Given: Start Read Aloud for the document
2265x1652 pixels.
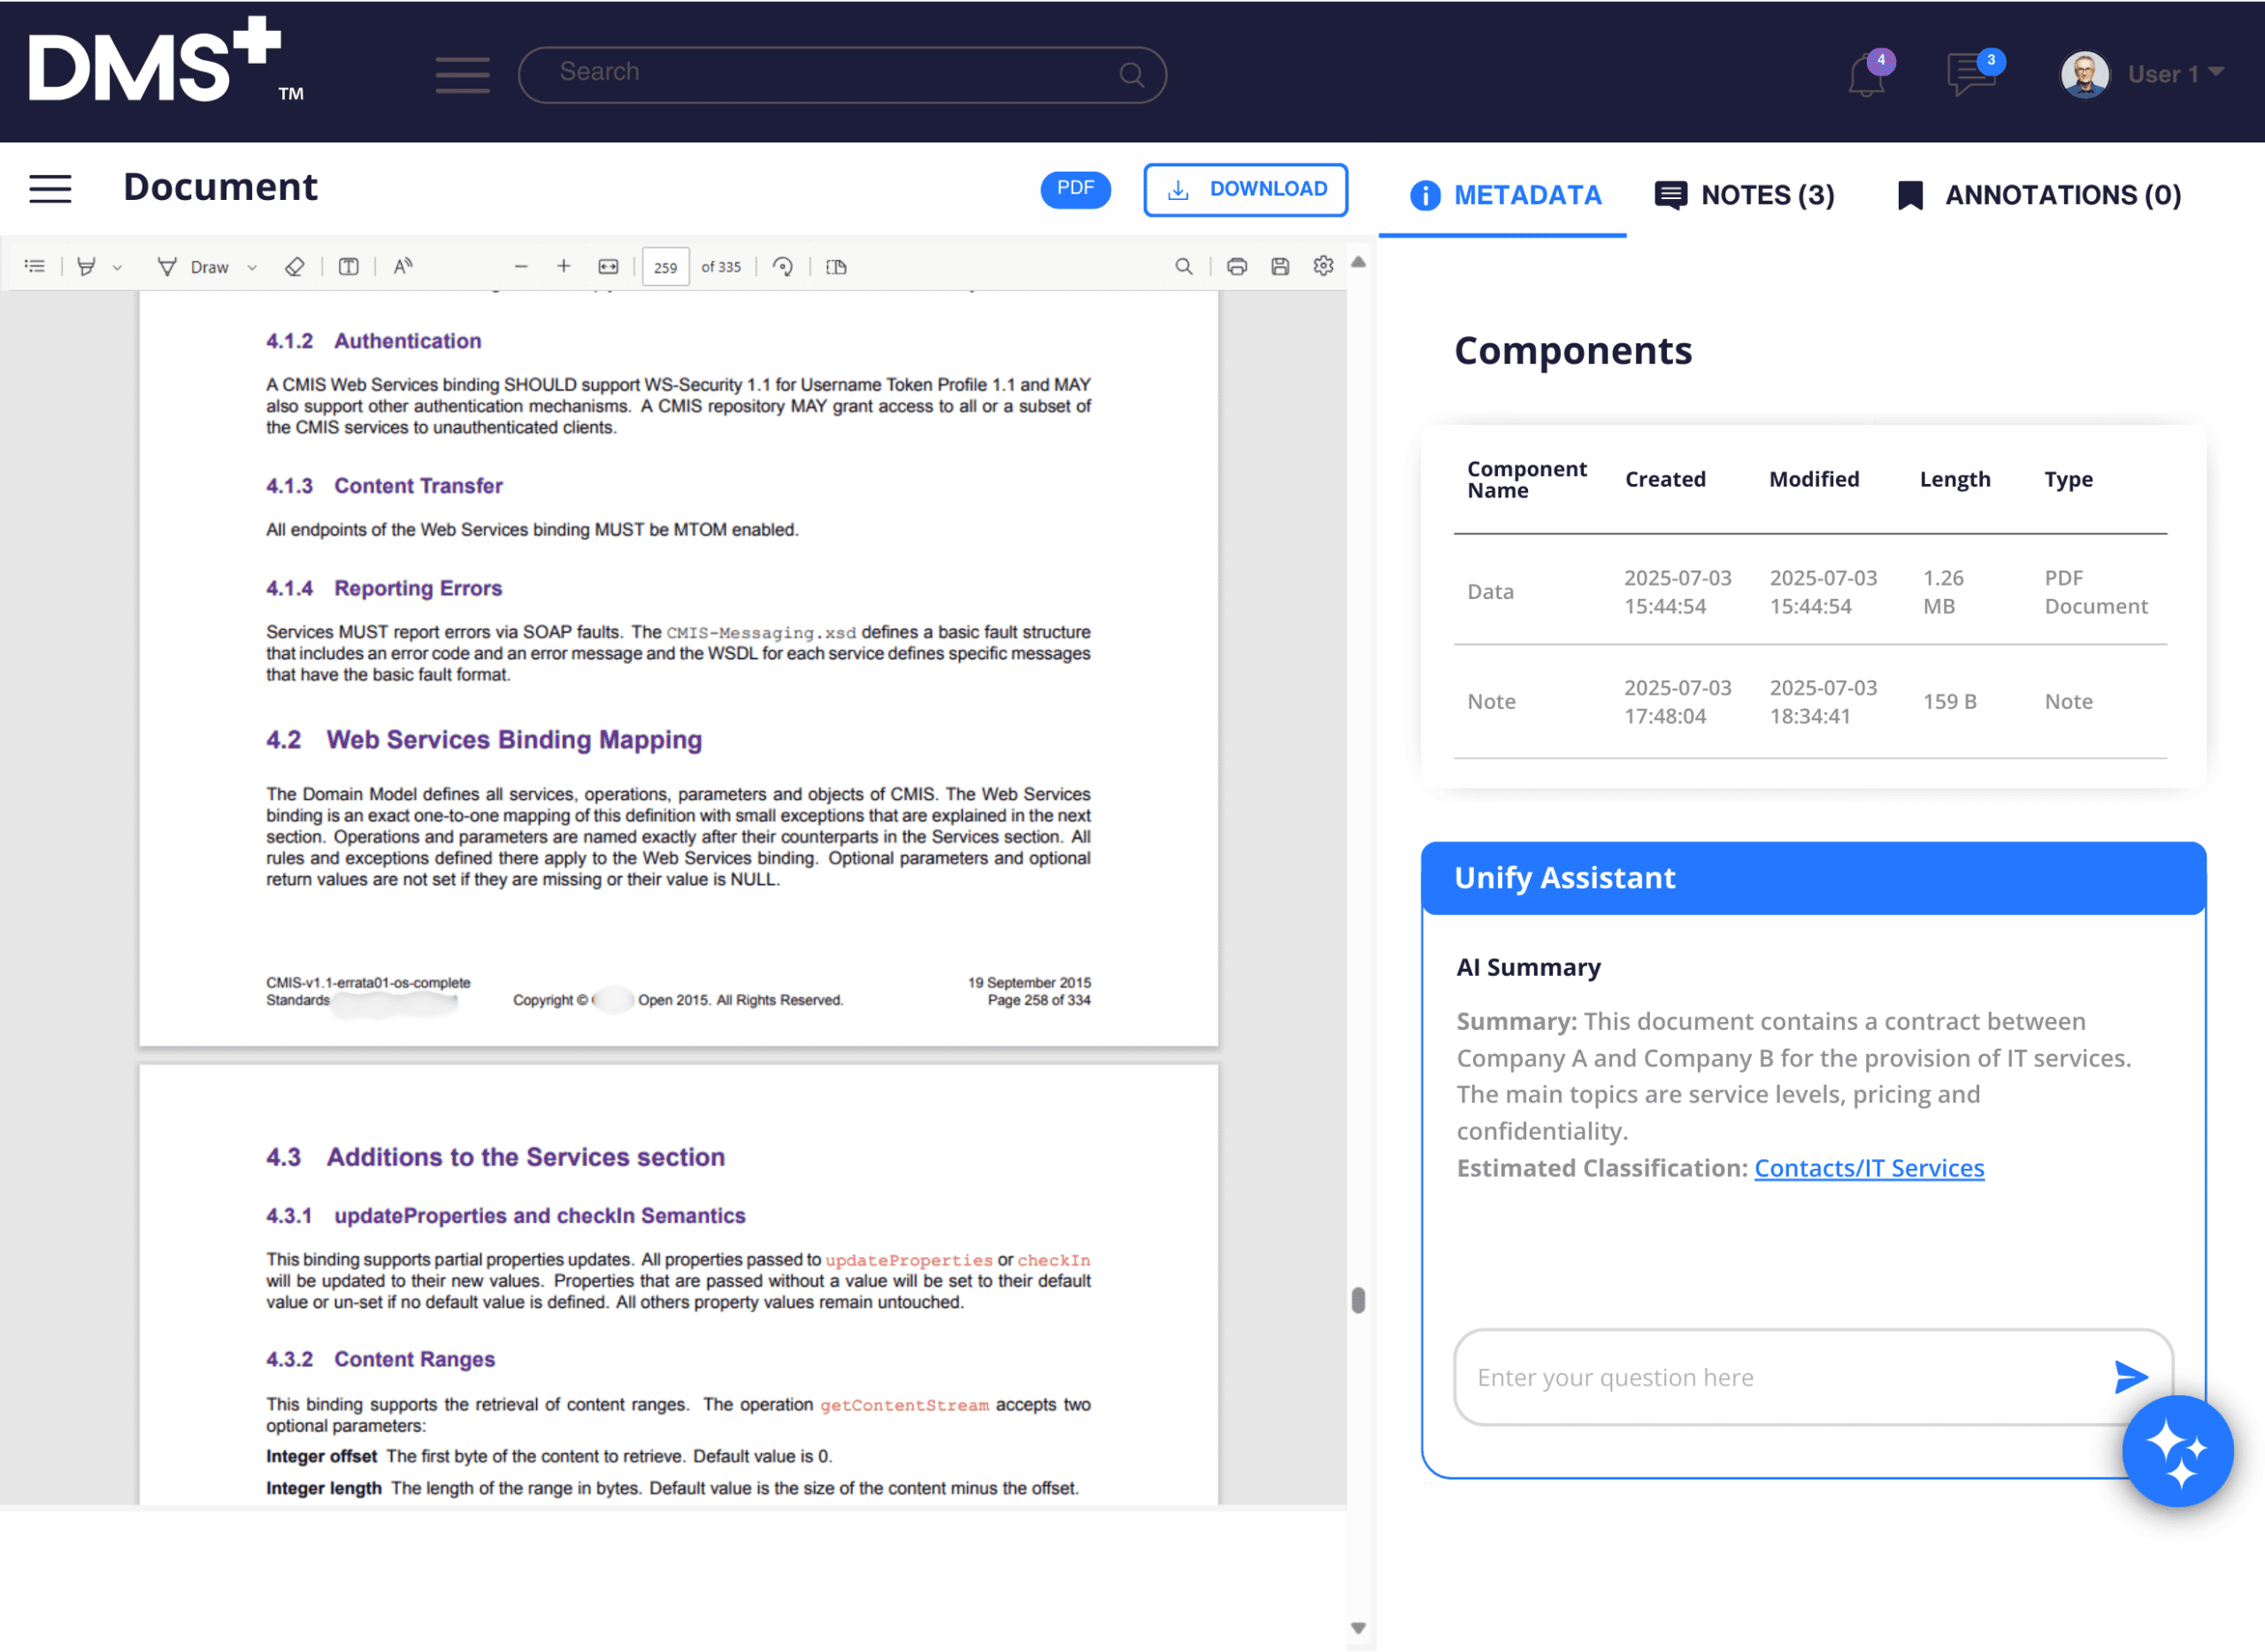Looking at the screenshot, I should click(x=402, y=266).
